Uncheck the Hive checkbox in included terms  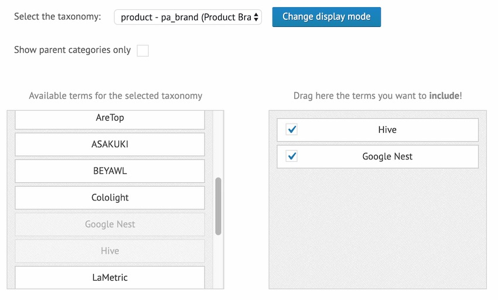point(291,129)
